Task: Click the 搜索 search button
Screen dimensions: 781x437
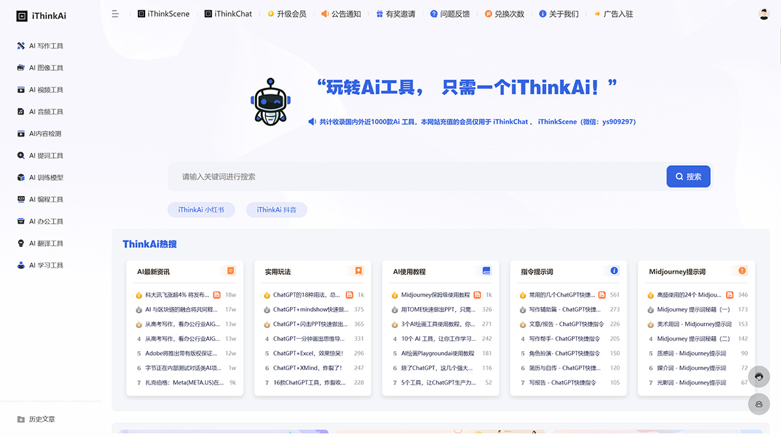Action: click(688, 176)
